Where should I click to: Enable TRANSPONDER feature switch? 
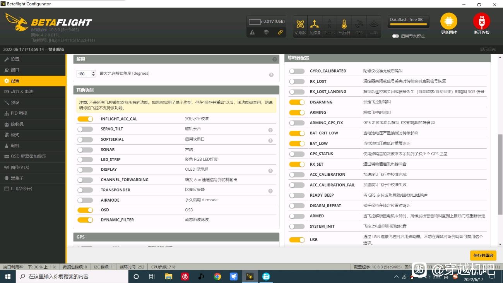85,190
